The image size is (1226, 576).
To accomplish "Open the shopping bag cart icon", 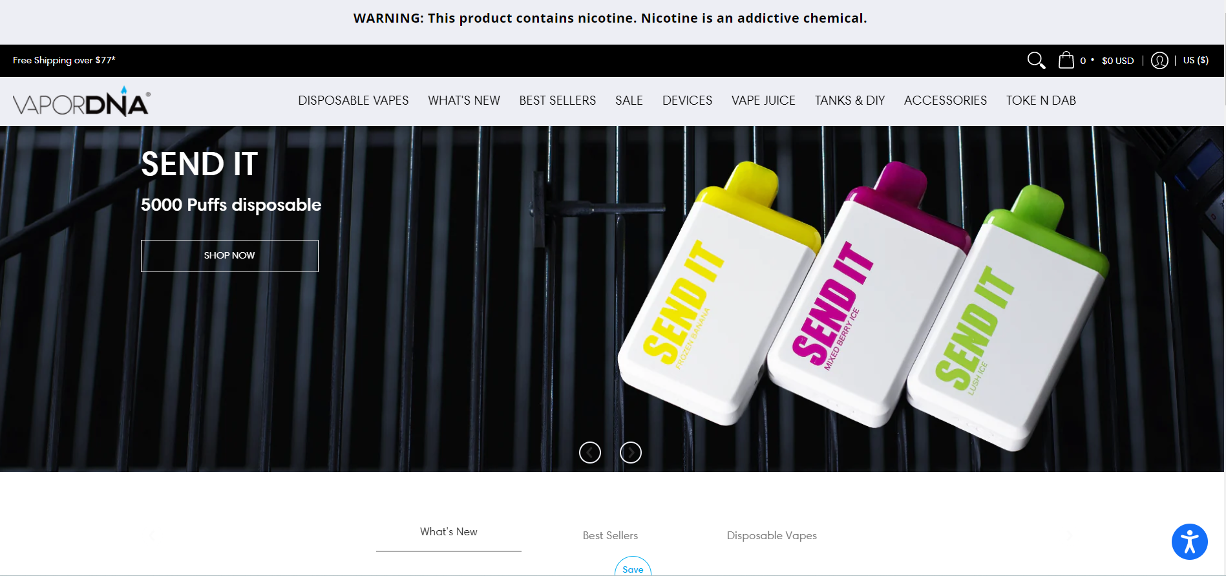I will pyautogui.click(x=1066, y=60).
